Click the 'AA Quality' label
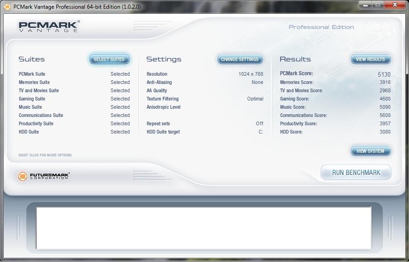The width and height of the screenshot is (409, 262). [157, 90]
